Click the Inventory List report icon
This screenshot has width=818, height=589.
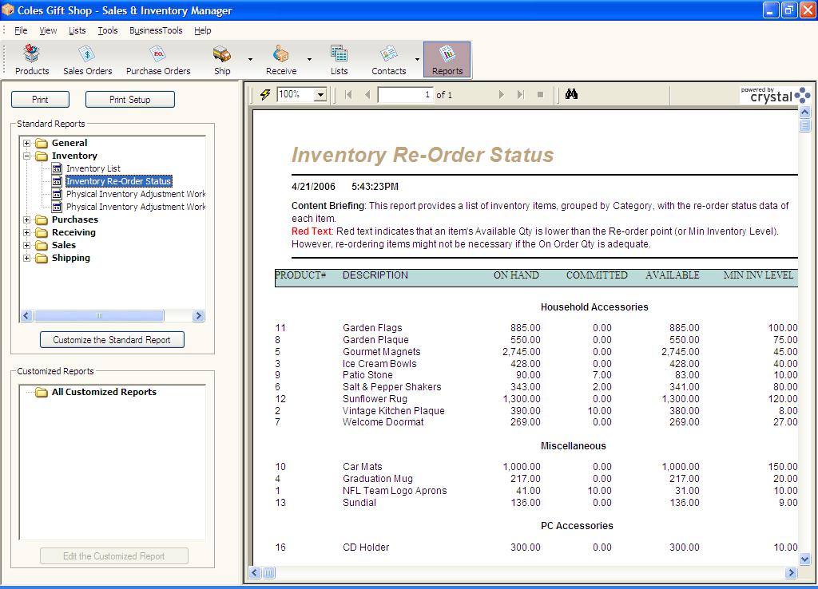click(x=58, y=168)
